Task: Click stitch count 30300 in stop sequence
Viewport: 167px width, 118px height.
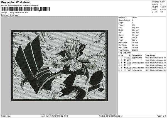Action: click(129, 58)
